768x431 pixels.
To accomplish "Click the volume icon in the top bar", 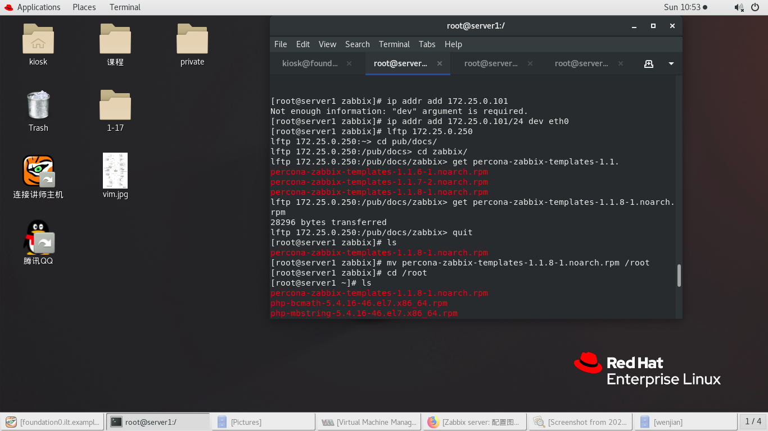I will (738, 7).
